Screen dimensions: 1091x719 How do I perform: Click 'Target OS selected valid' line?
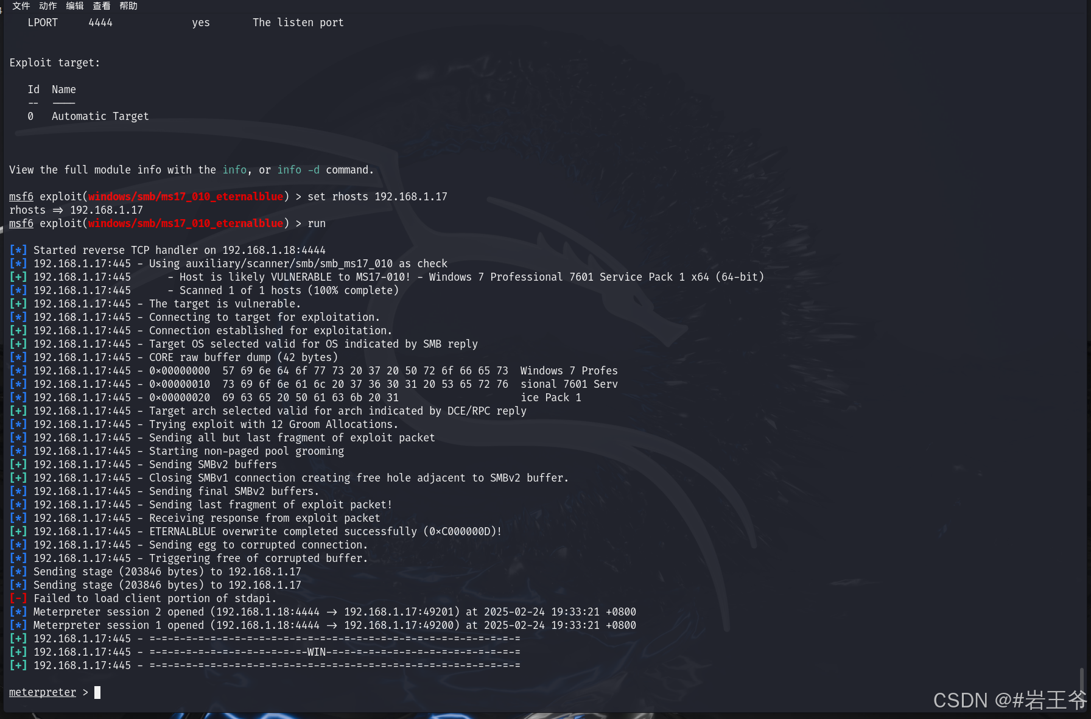(244, 344)
